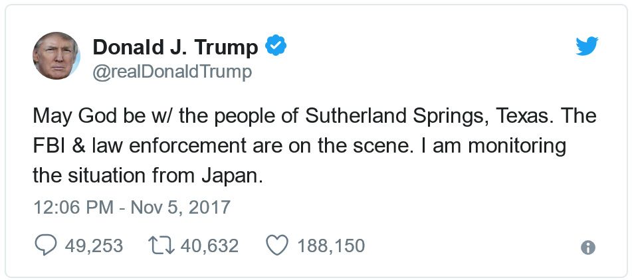Click the reply speech bubble icon
The height and width of the screenshot is (280, 632).
pyautogui.click(x=45, y=246)
